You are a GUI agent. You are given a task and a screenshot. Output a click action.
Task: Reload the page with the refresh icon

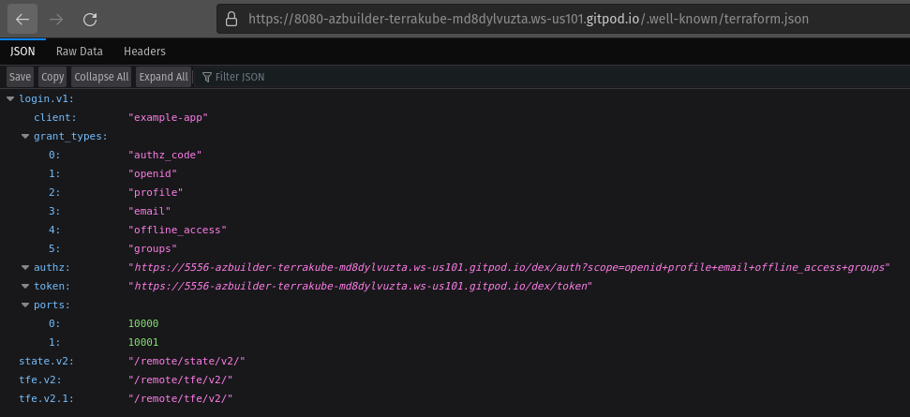(x=90, y=19)
